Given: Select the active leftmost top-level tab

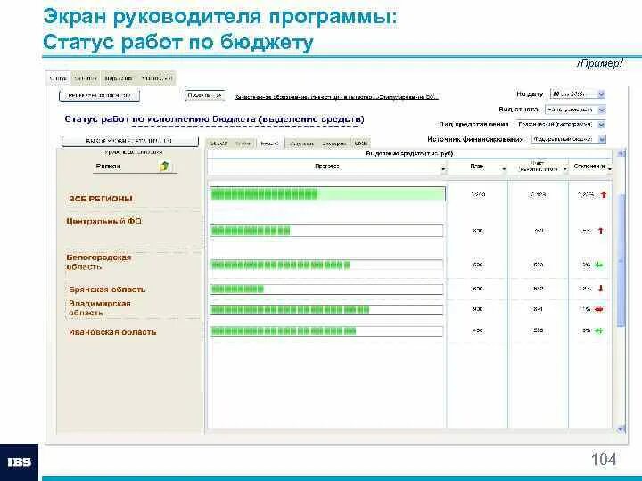Looking at the screenshot, I should (x=58, y=78).
